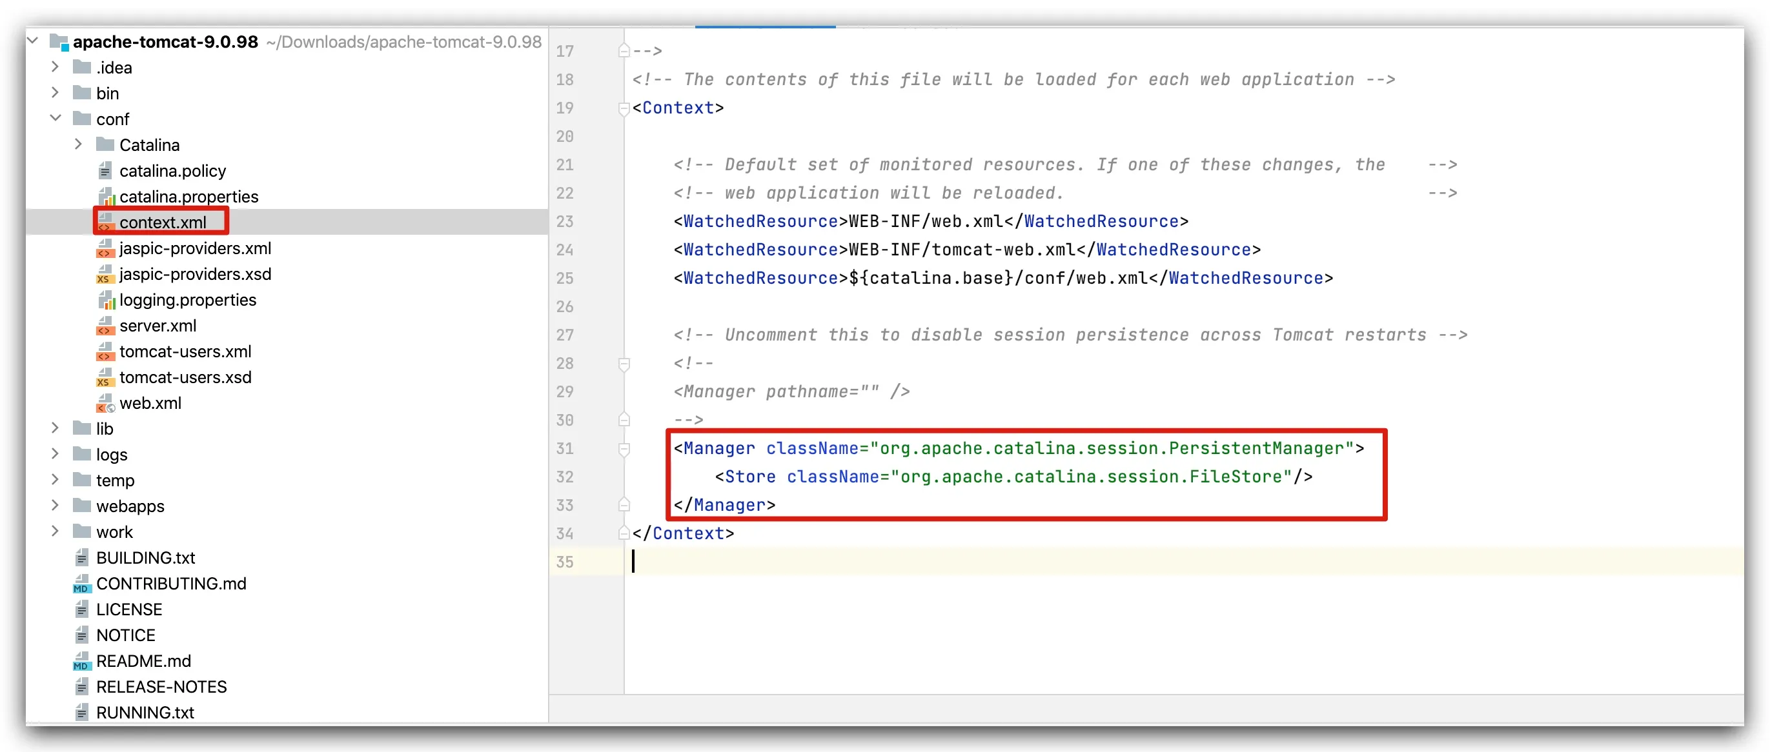Expand the work folder
The width and height of the screenshot is (1770, 752).
[55, 531]
